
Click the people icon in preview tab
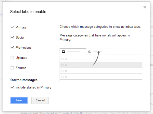[89, 52]
